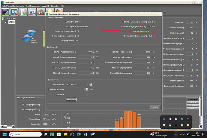The width and height of the screenshot is (207, 138).
Task: Click the left panel scroll left arrow
Action: (x=2, y=126)
